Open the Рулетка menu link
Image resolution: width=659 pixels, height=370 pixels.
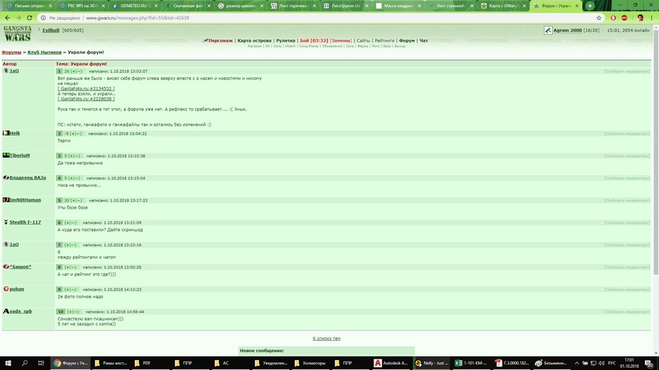pyautogui.click(x=286, y=41)
